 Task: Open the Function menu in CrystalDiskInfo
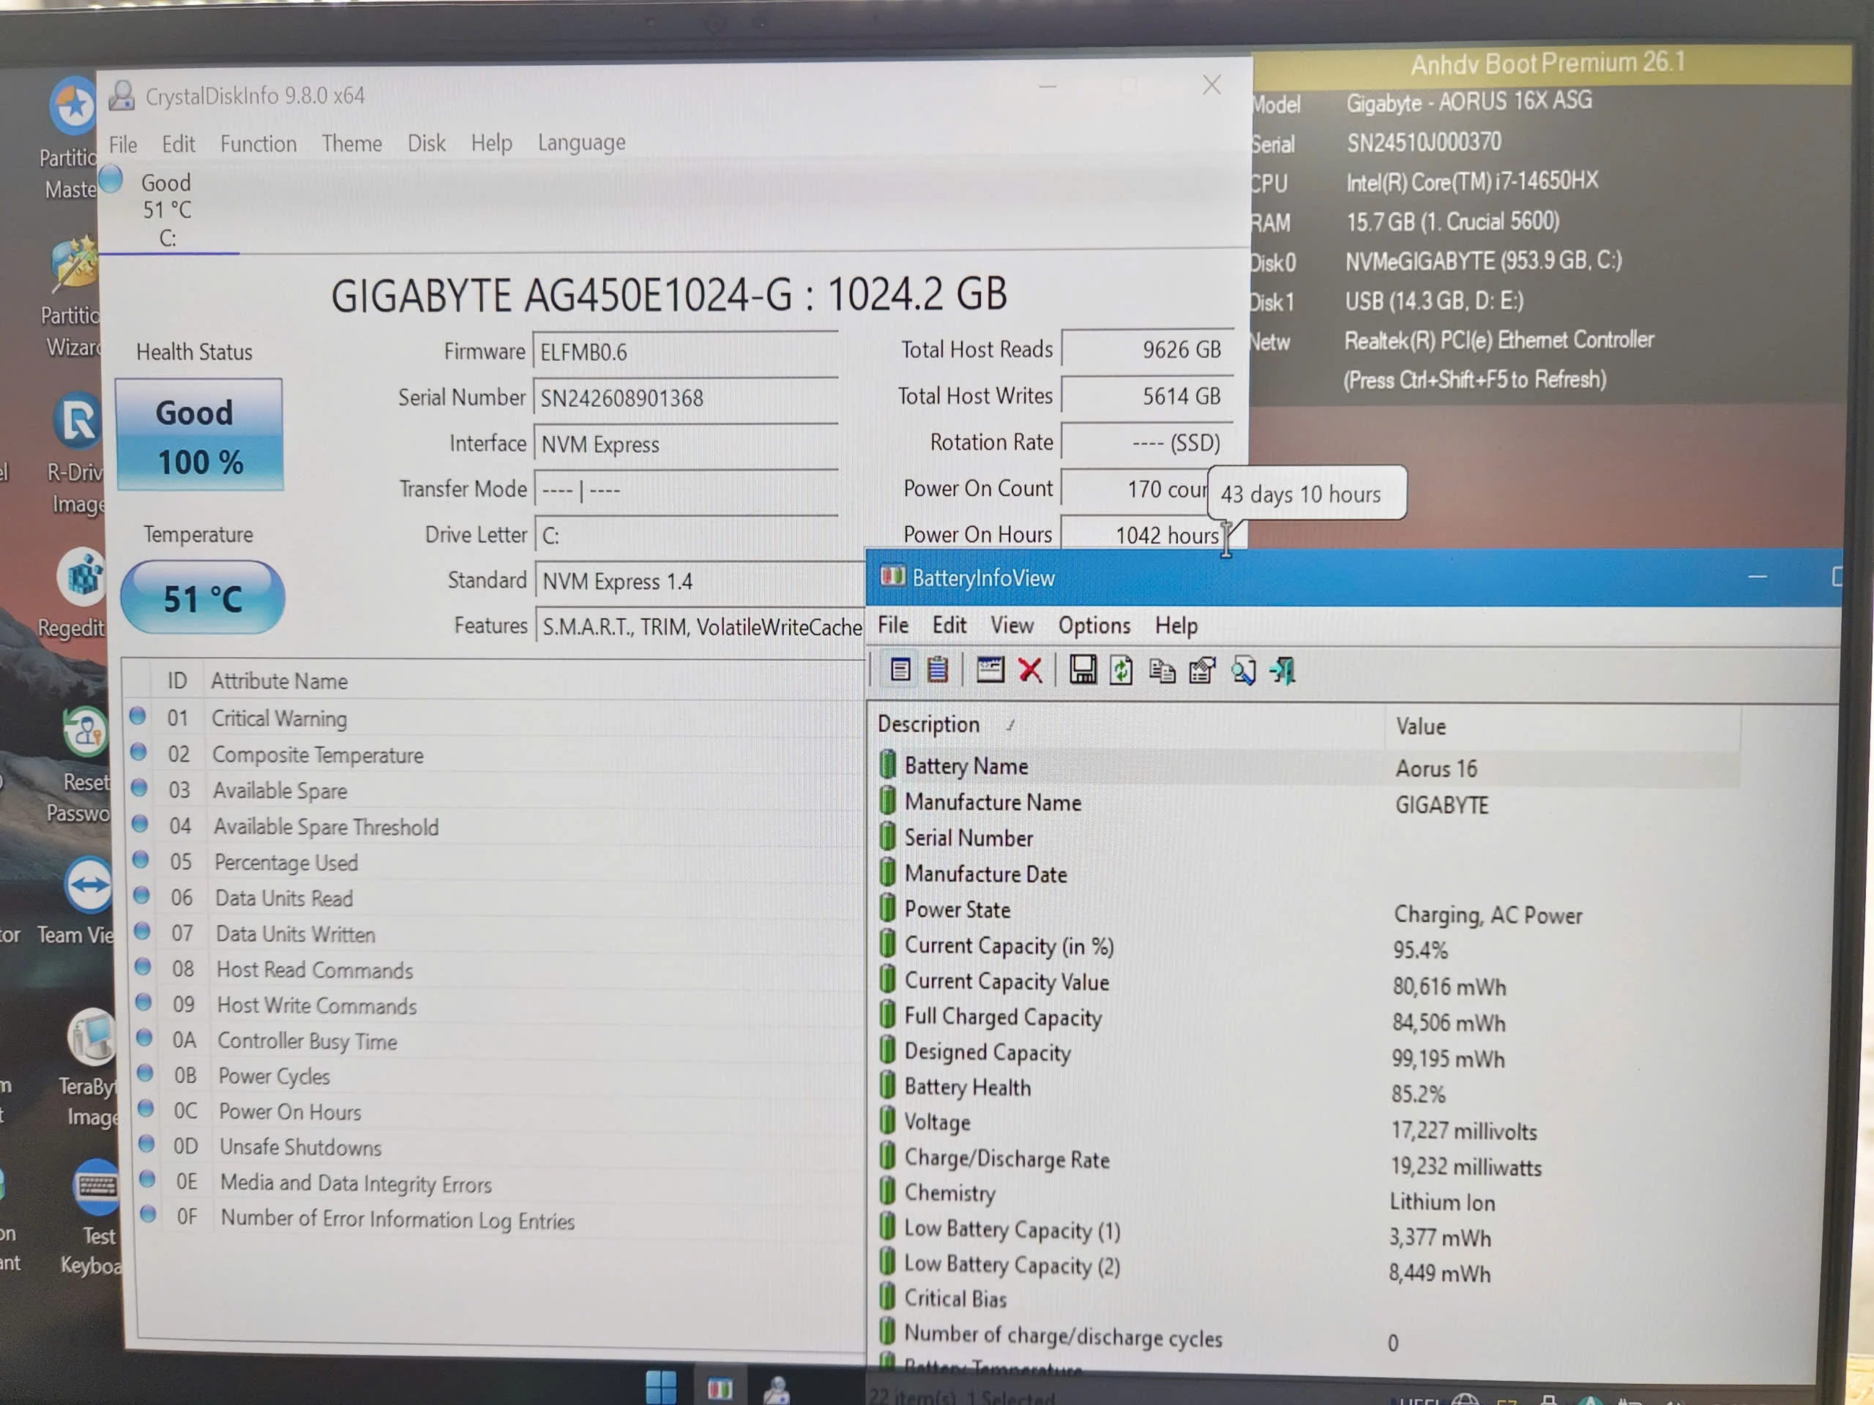pos(258,144)
